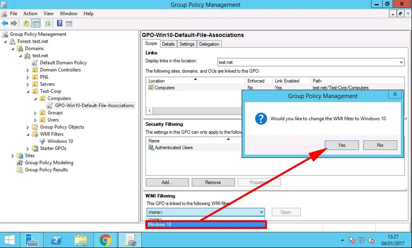Screen dimensions: 412x248
Task: Open the WMI filter combo box
Action: pyautogui.click(x=206, y=212)
